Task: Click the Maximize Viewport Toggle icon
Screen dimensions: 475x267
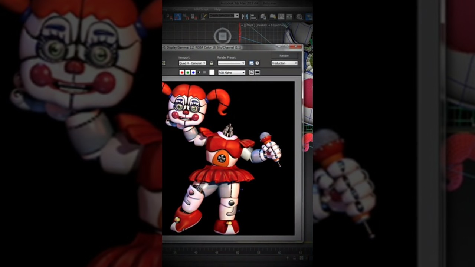Action: point(301,258)
